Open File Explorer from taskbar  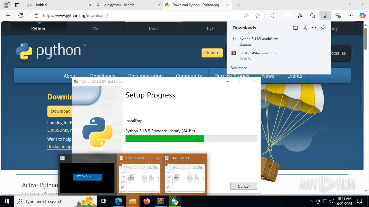tap(132, 201)
